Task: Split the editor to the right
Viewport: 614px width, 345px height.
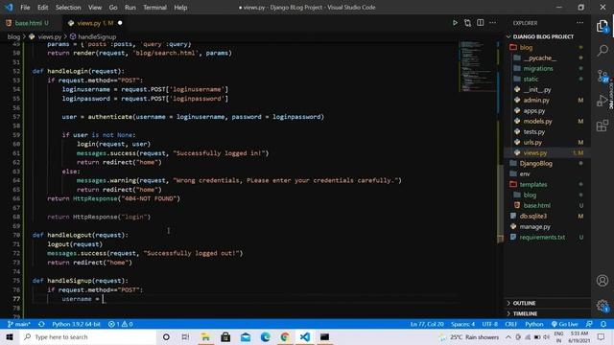Action: pos(480,23)
